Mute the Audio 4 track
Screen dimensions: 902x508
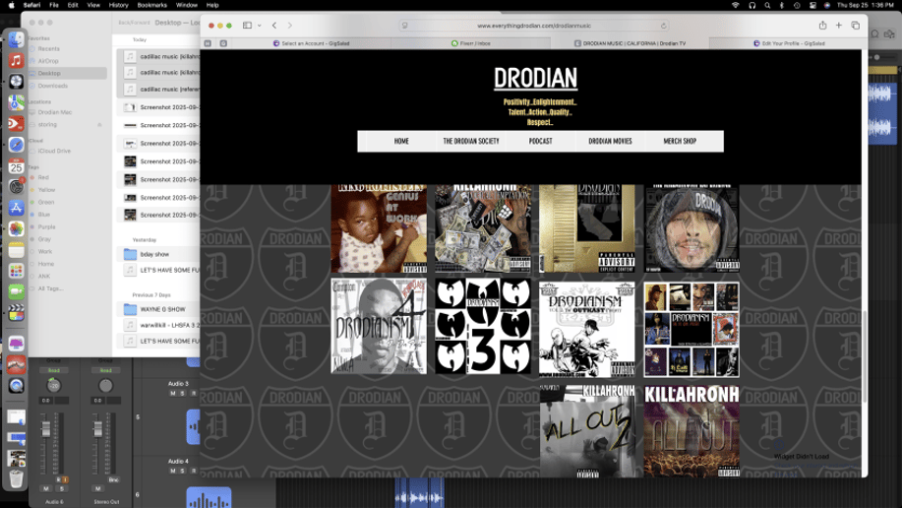click(x=172, y=472)
